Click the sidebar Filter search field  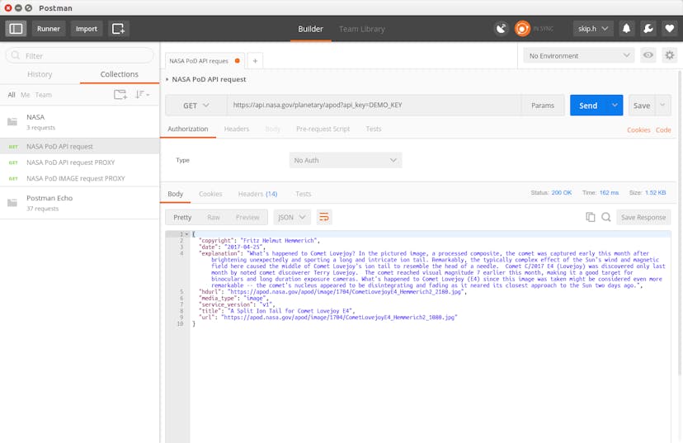click(x=80, y=56)
